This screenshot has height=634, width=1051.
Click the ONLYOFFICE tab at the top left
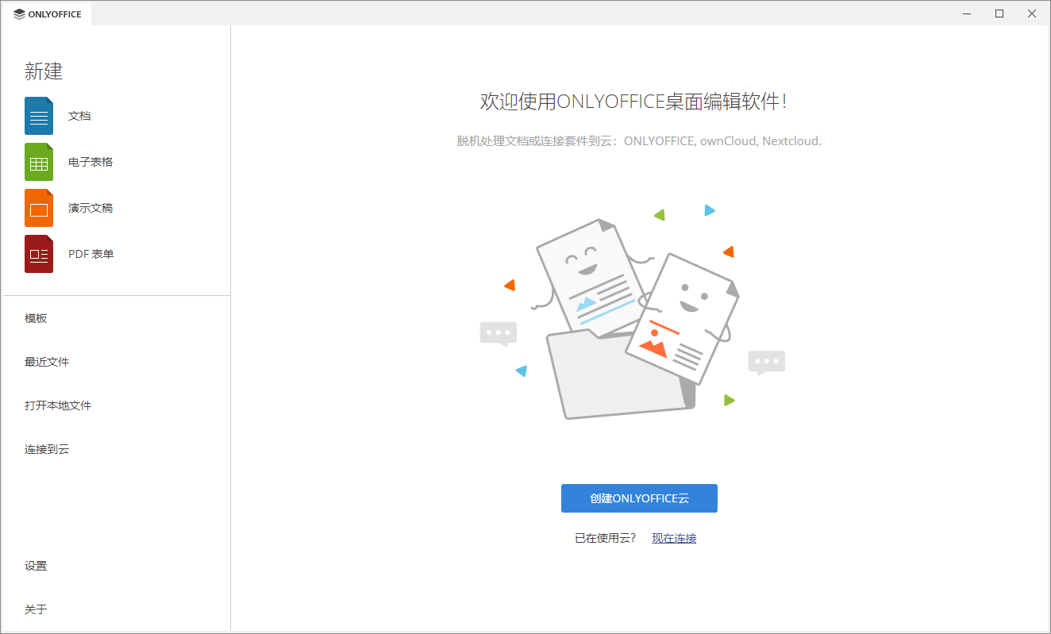tap(48, 13)
